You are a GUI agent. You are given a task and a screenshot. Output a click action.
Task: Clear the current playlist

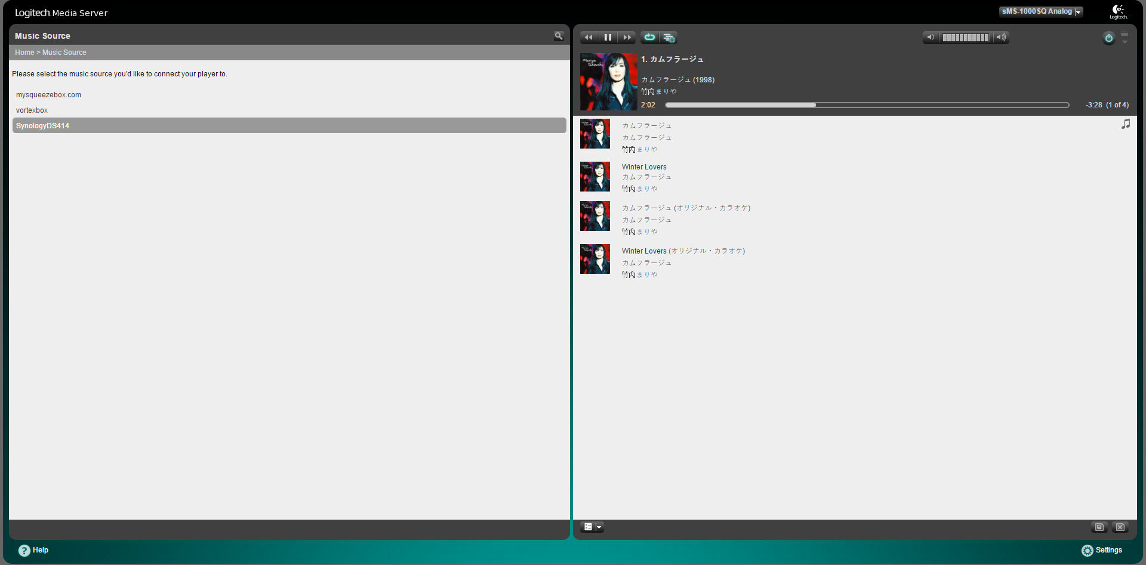(x=1120, y=527)
